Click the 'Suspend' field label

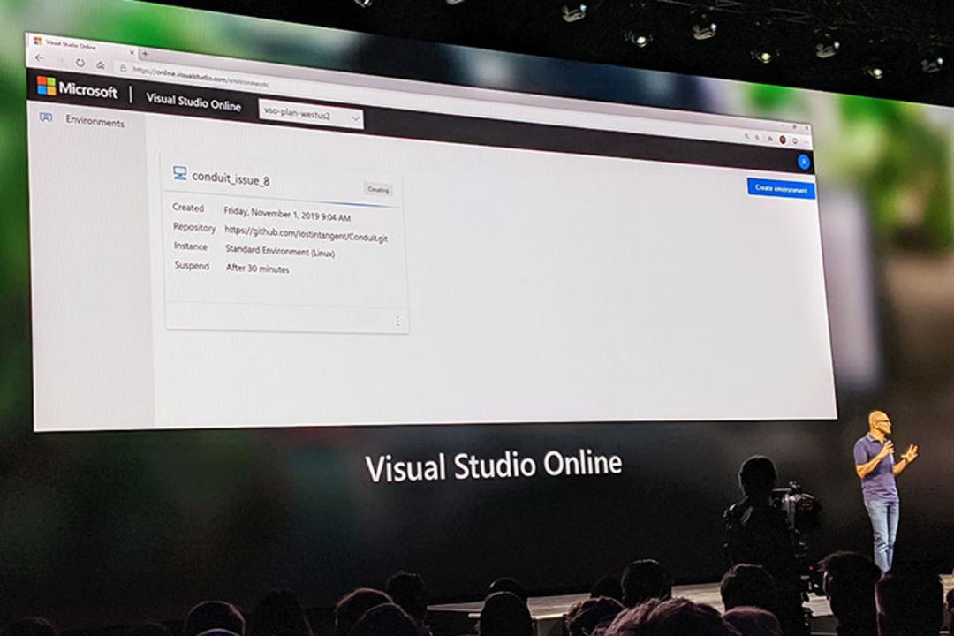click(x=192, y=265)
